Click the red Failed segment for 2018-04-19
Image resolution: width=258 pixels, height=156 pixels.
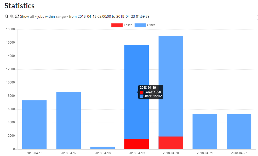coord(136,144)
